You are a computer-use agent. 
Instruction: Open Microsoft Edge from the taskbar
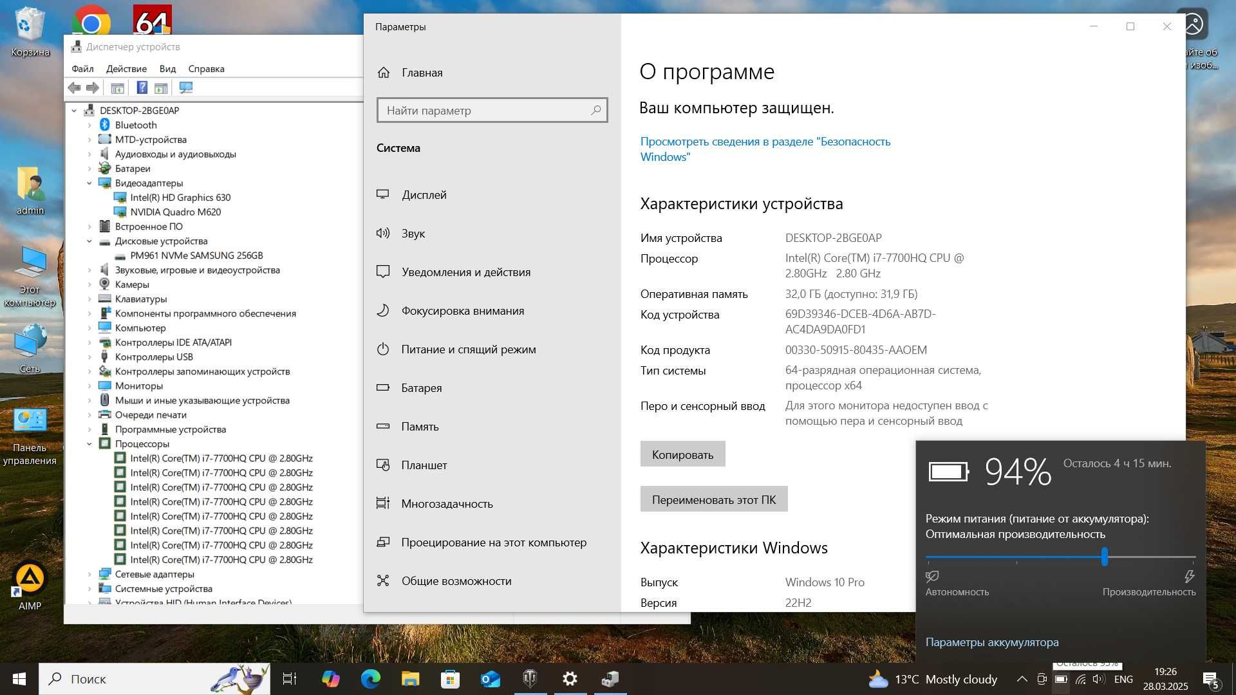(370, 679)
